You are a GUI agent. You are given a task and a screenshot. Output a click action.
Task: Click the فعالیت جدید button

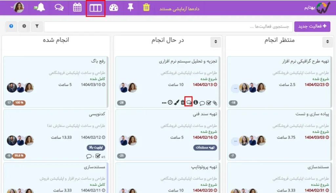tap(312, 26)
